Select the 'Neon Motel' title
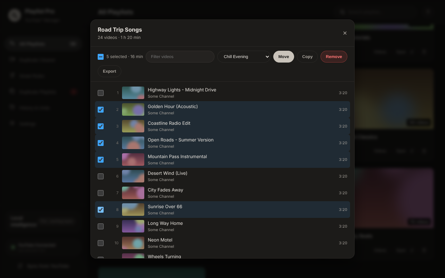 (160, 240)
